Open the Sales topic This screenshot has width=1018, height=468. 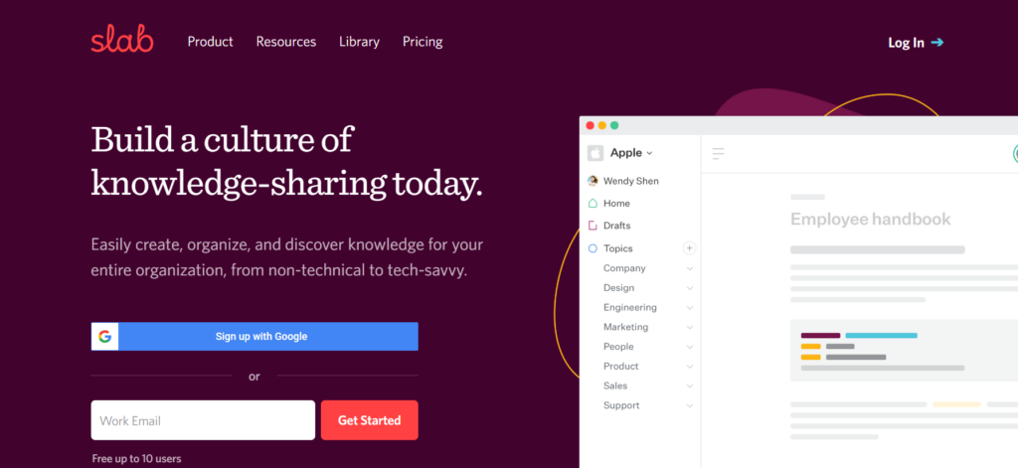[615, 386]
